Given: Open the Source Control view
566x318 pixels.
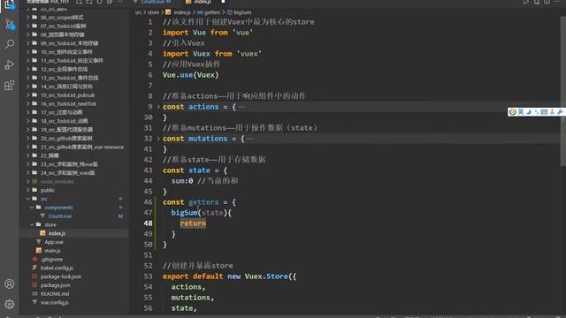Looking at the screenshot, I should 10,25.
